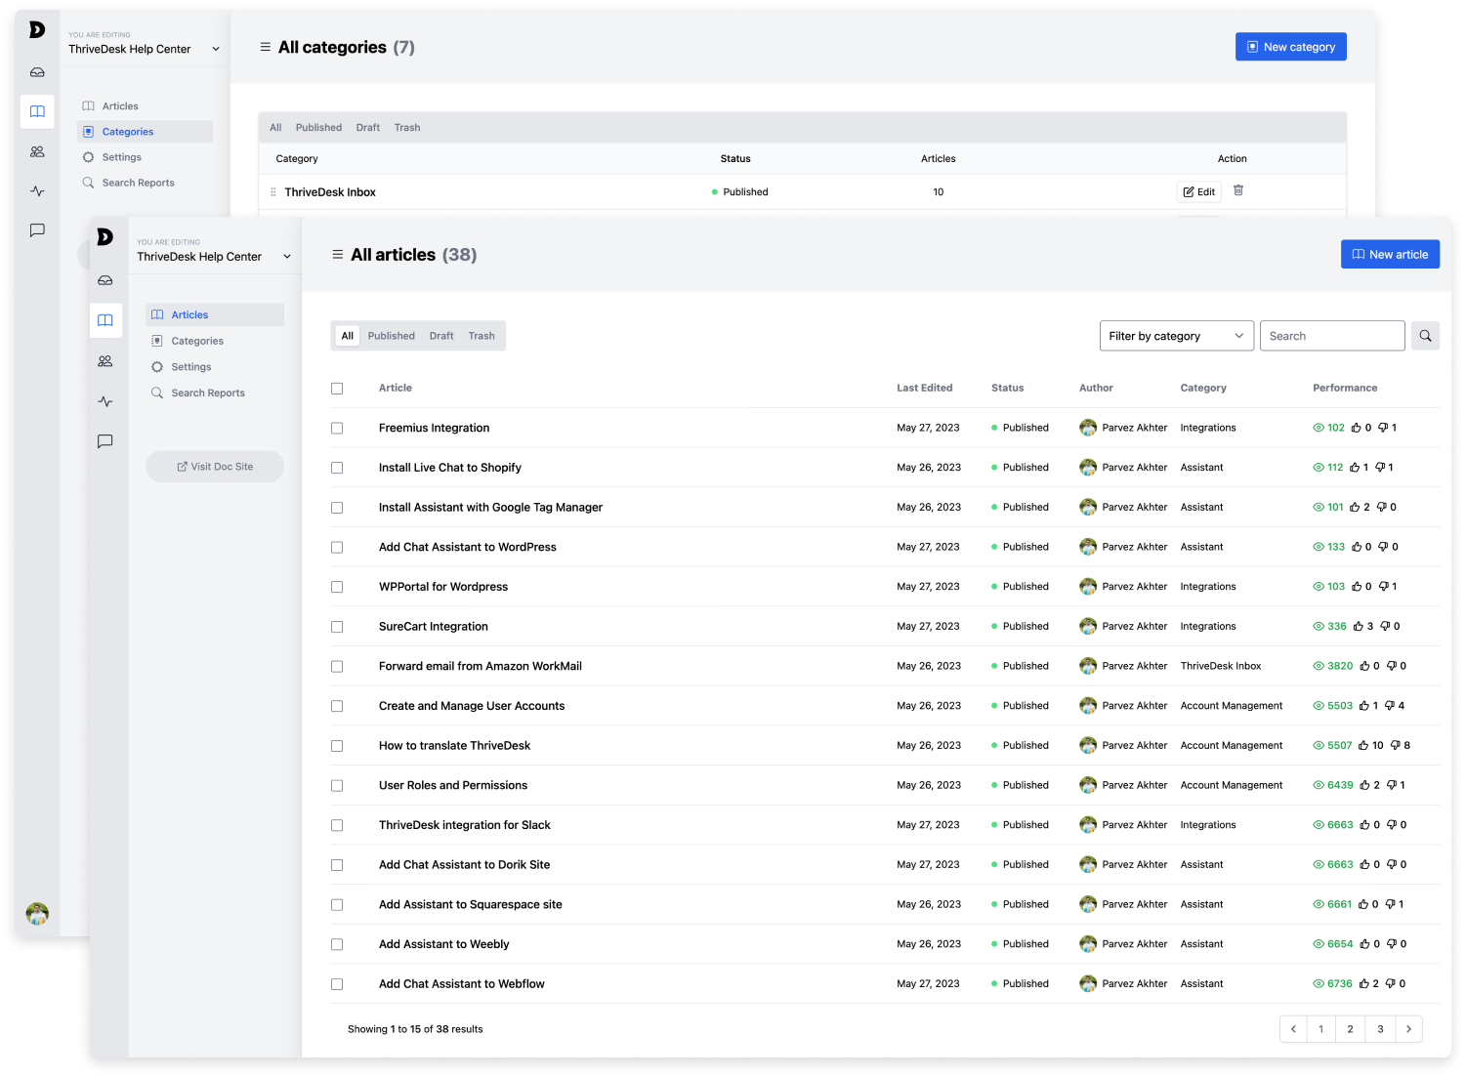This screenshot has width=1466, height=1077.
Task: Delete the ThriveDesk Inbox category via trash icon
Action: [1238, 191]
